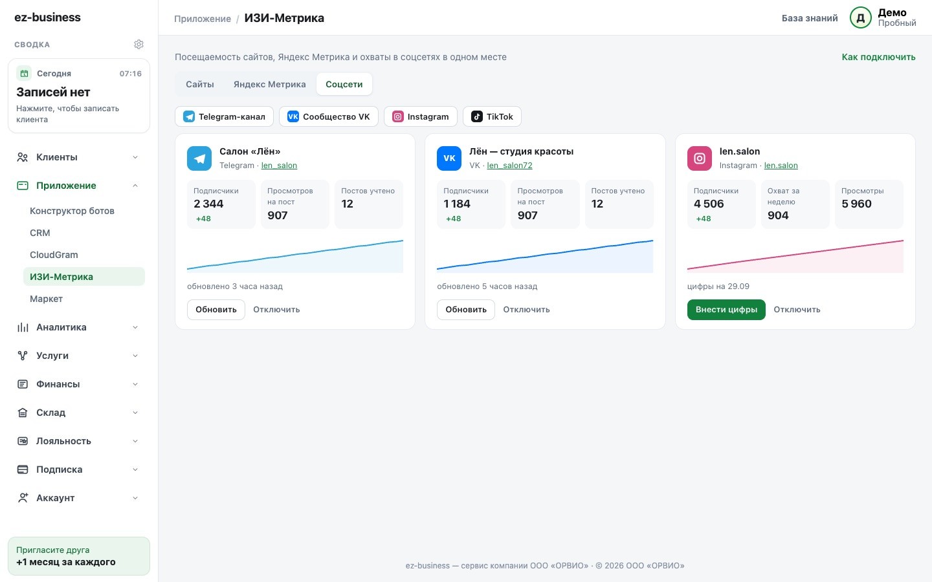Switch to the Сайты tab
The image size is (932, 582).
pos(200,84)
